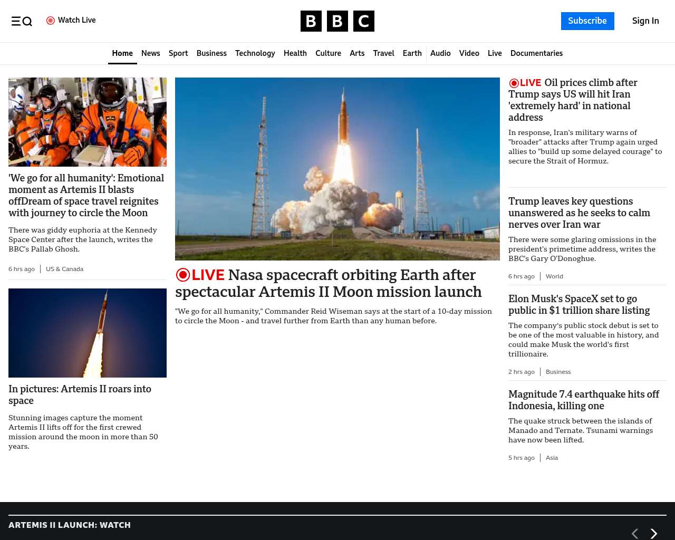Click the red Watch Live icon

coord(51,21)
